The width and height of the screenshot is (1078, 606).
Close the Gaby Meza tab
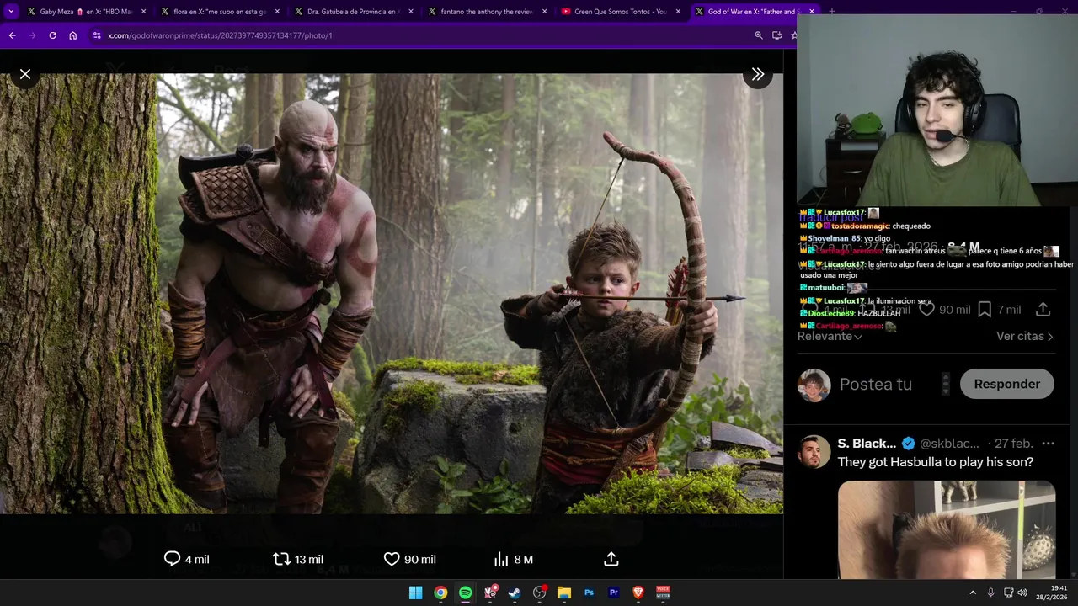click(x=143, y=12)
